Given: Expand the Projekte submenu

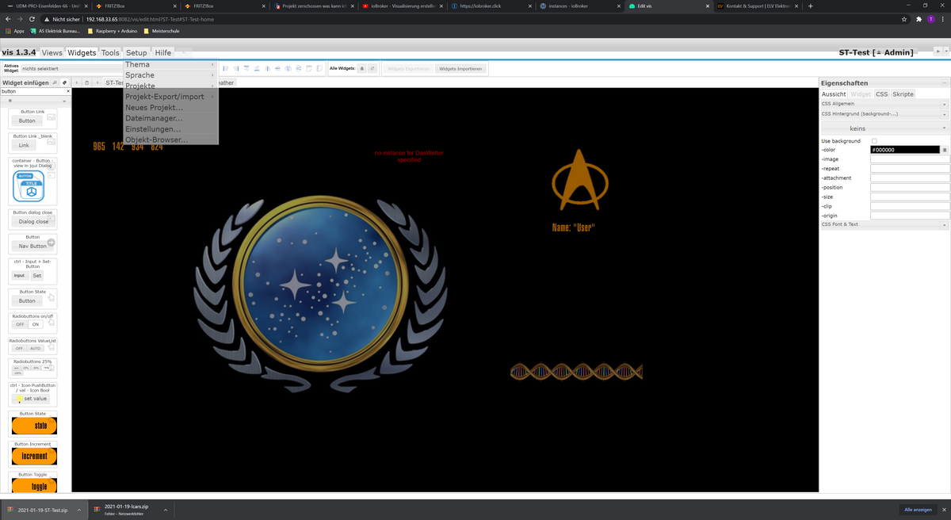Looking at the screenshot, I should [170, 86].
